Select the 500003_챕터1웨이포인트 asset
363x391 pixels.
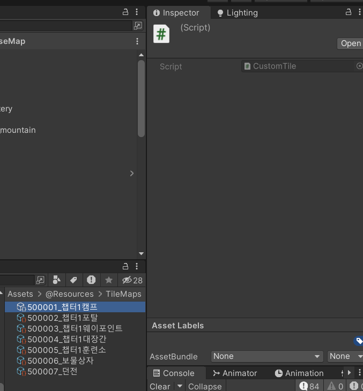pyautogui.click(x=75, y=328)
